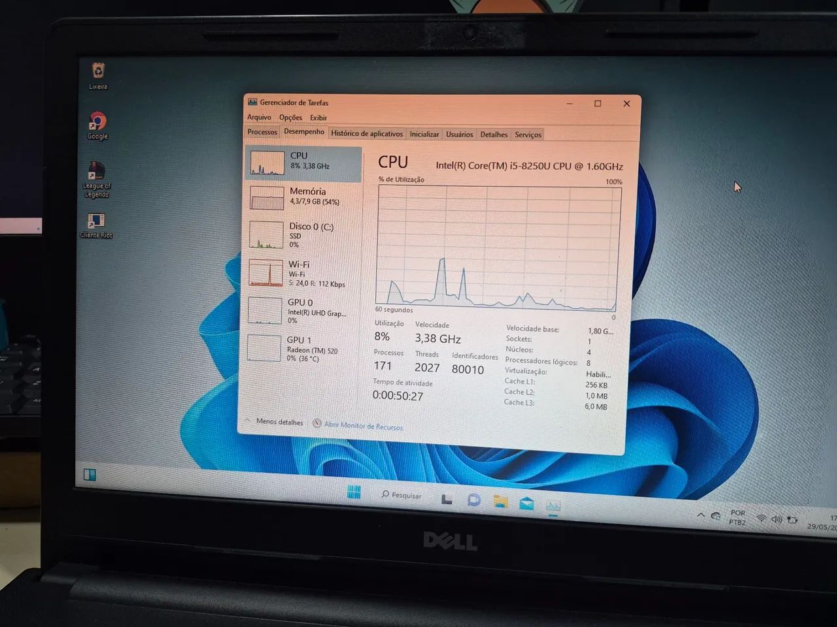Viewport: 837px width, 627px height.
Task: Change keyboard layout via POR PTB2 indicator
Action: (737, 517)
